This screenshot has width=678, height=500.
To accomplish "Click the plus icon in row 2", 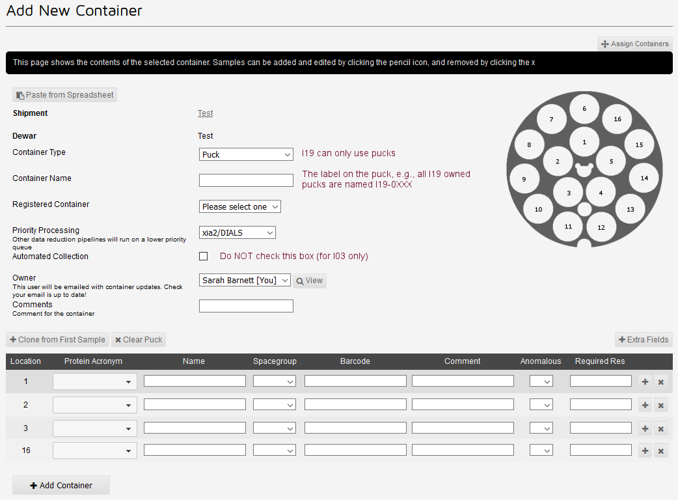I will 645,405.
